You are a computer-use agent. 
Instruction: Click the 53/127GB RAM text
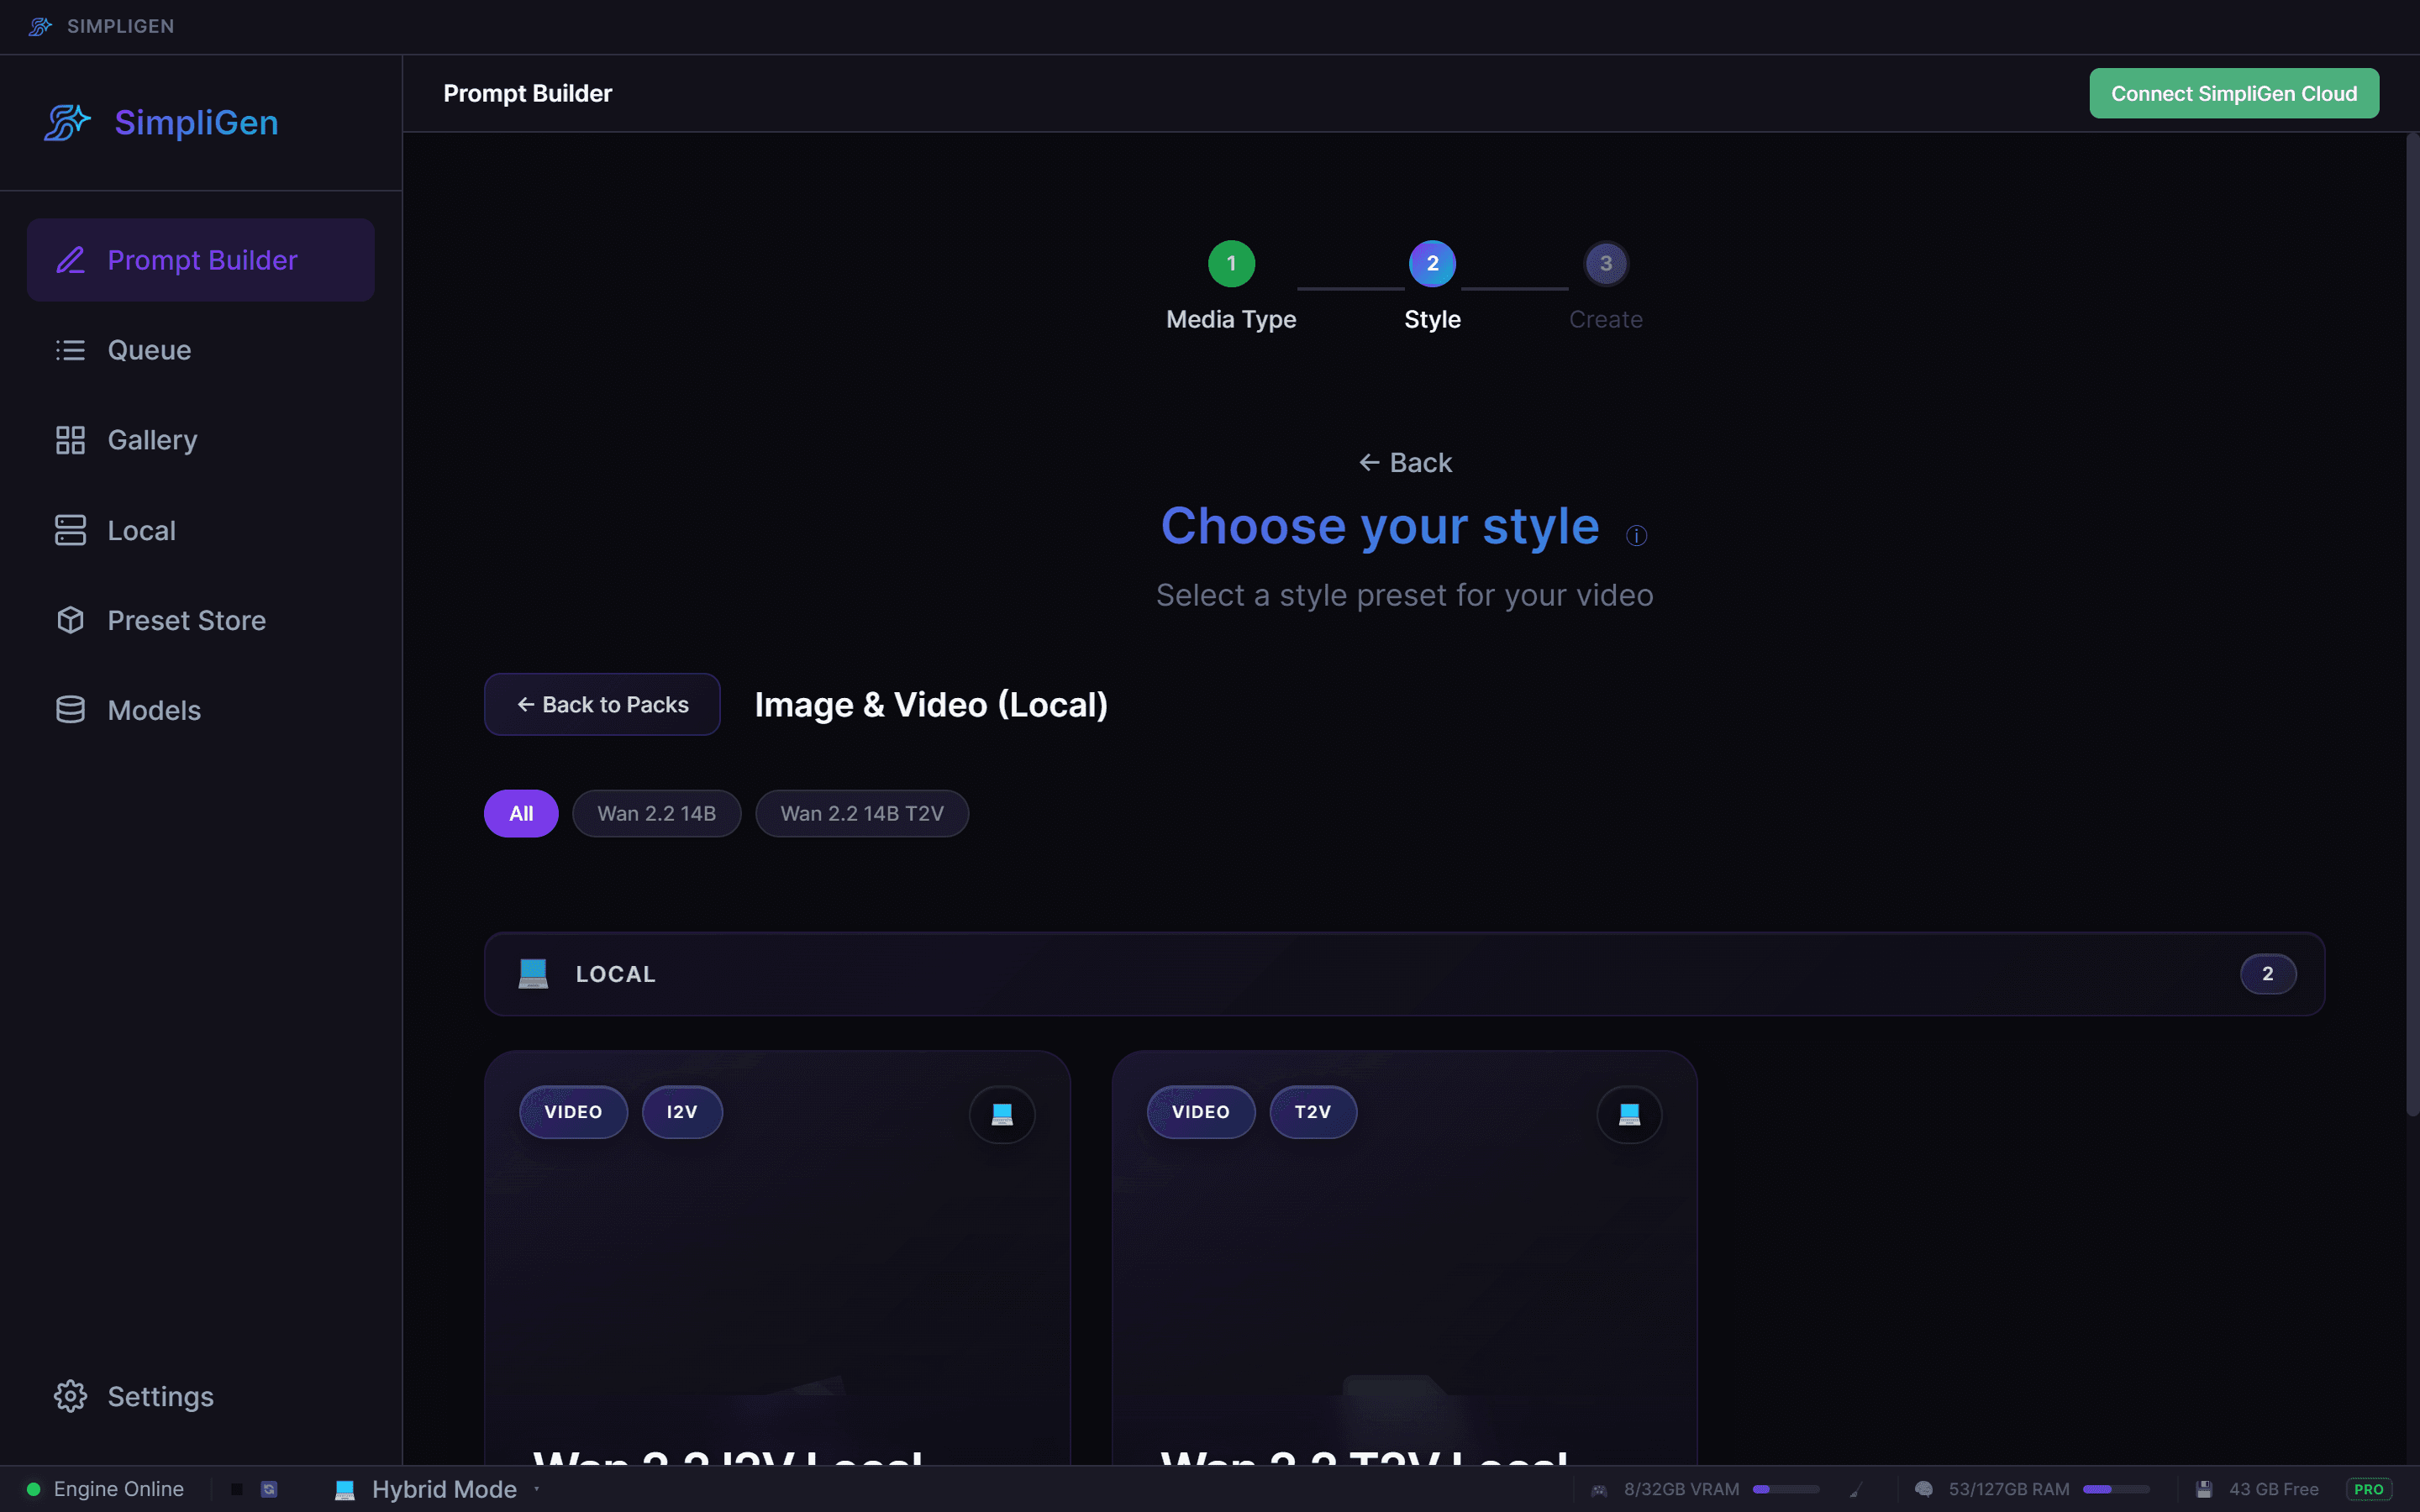pyautogui.click(x=2009, y=1490)
